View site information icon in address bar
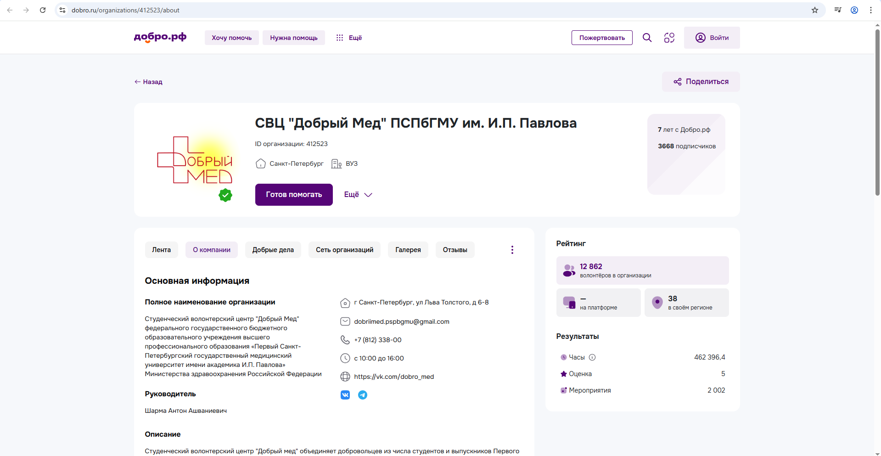 62,10
